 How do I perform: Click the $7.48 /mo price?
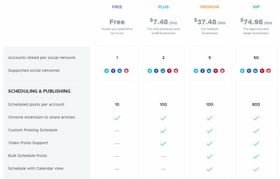163,22
